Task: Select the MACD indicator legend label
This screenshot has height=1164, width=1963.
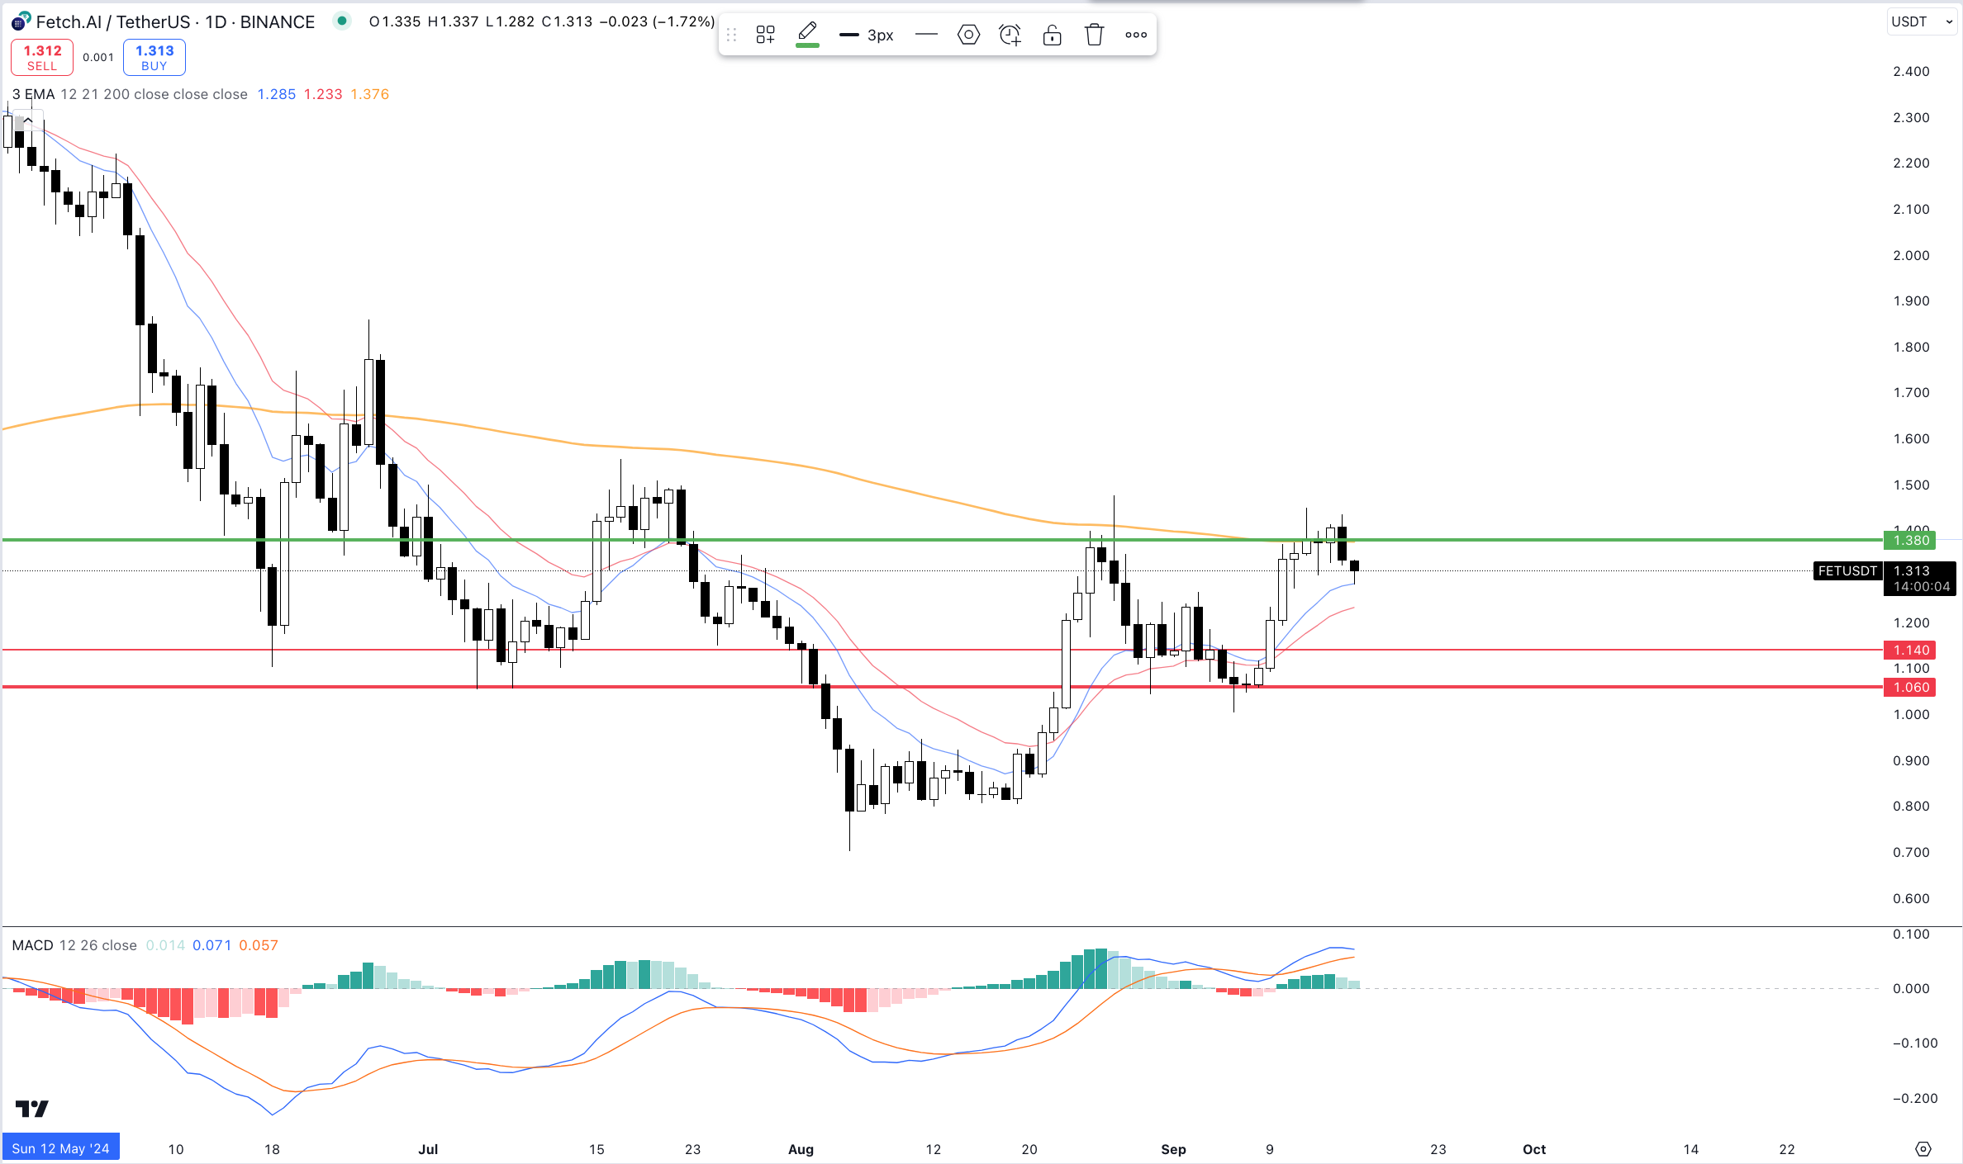Action: click(x=32, y=945)
